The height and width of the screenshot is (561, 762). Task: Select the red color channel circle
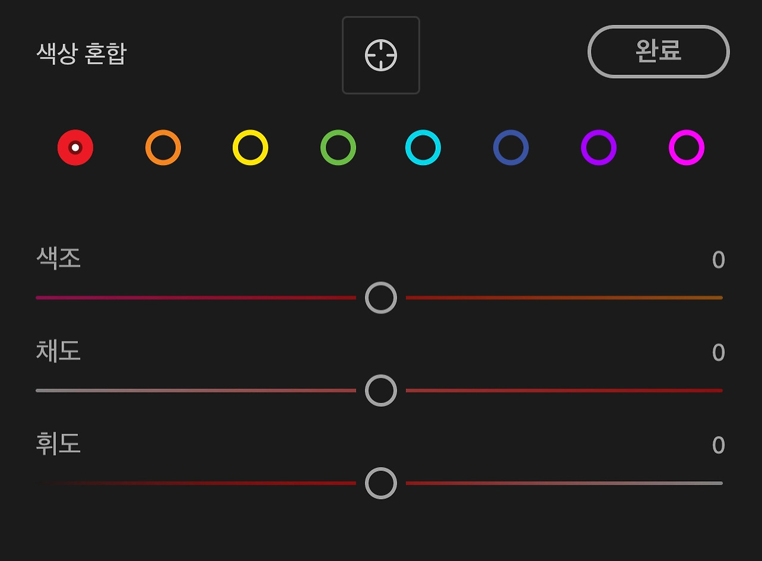[76, 148]
